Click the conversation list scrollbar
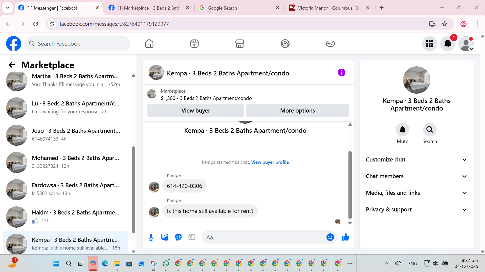The width and height of the screenshot is (485, 272). 134,189
